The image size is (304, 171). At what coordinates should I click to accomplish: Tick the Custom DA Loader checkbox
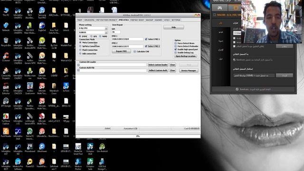tap(78, 65)
